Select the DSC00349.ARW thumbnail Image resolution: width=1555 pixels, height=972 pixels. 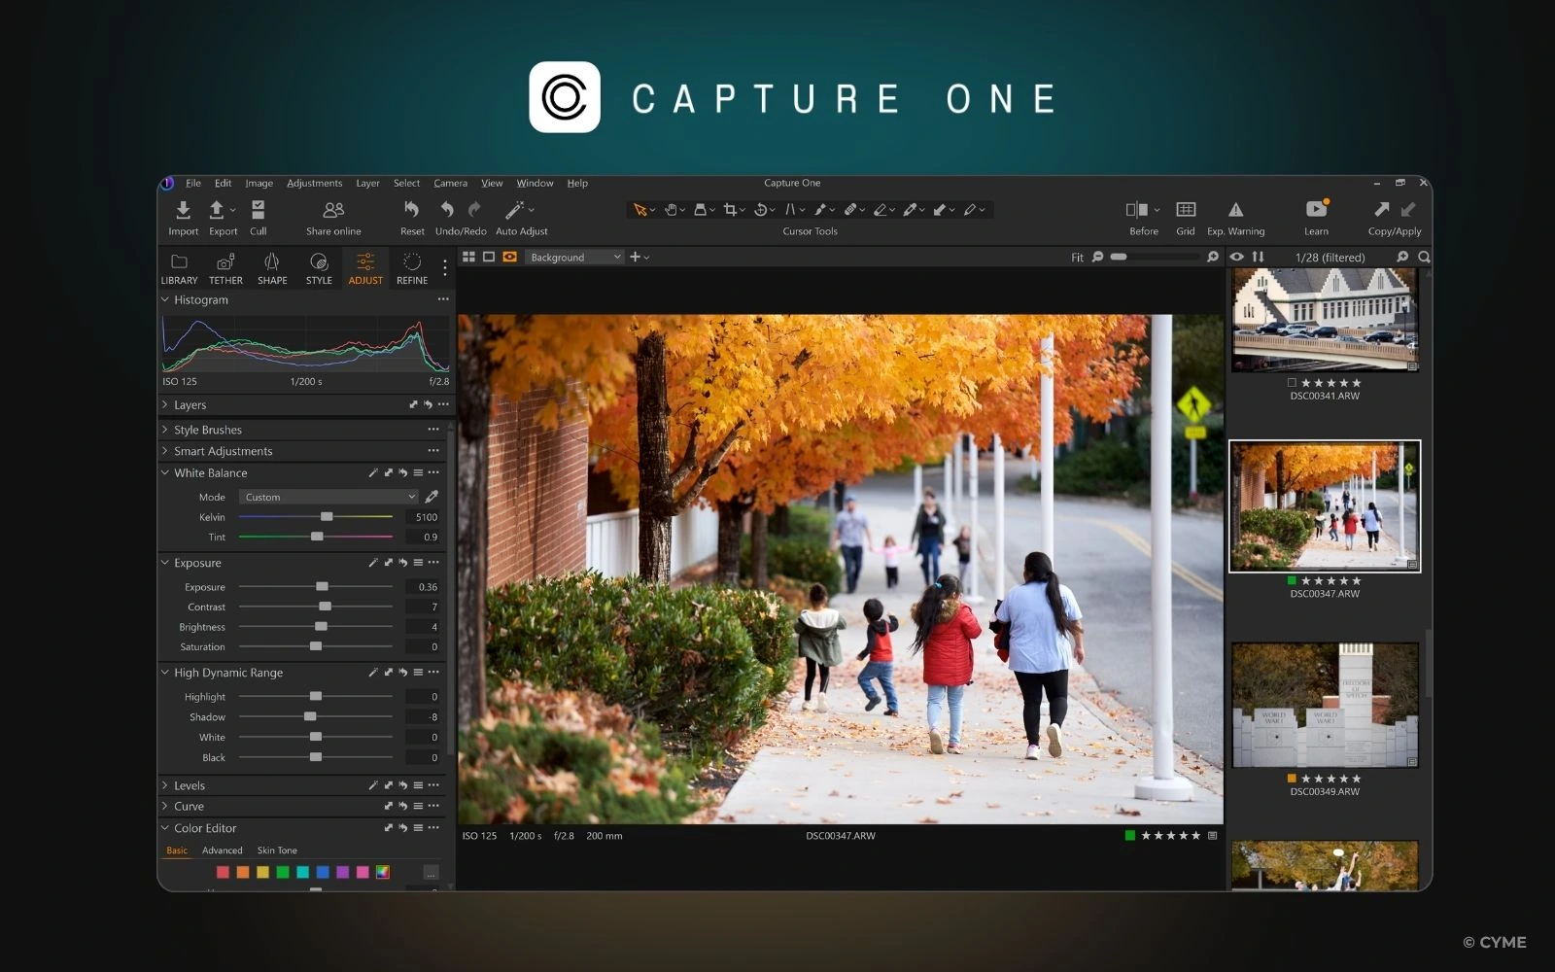coord(1325,704)
